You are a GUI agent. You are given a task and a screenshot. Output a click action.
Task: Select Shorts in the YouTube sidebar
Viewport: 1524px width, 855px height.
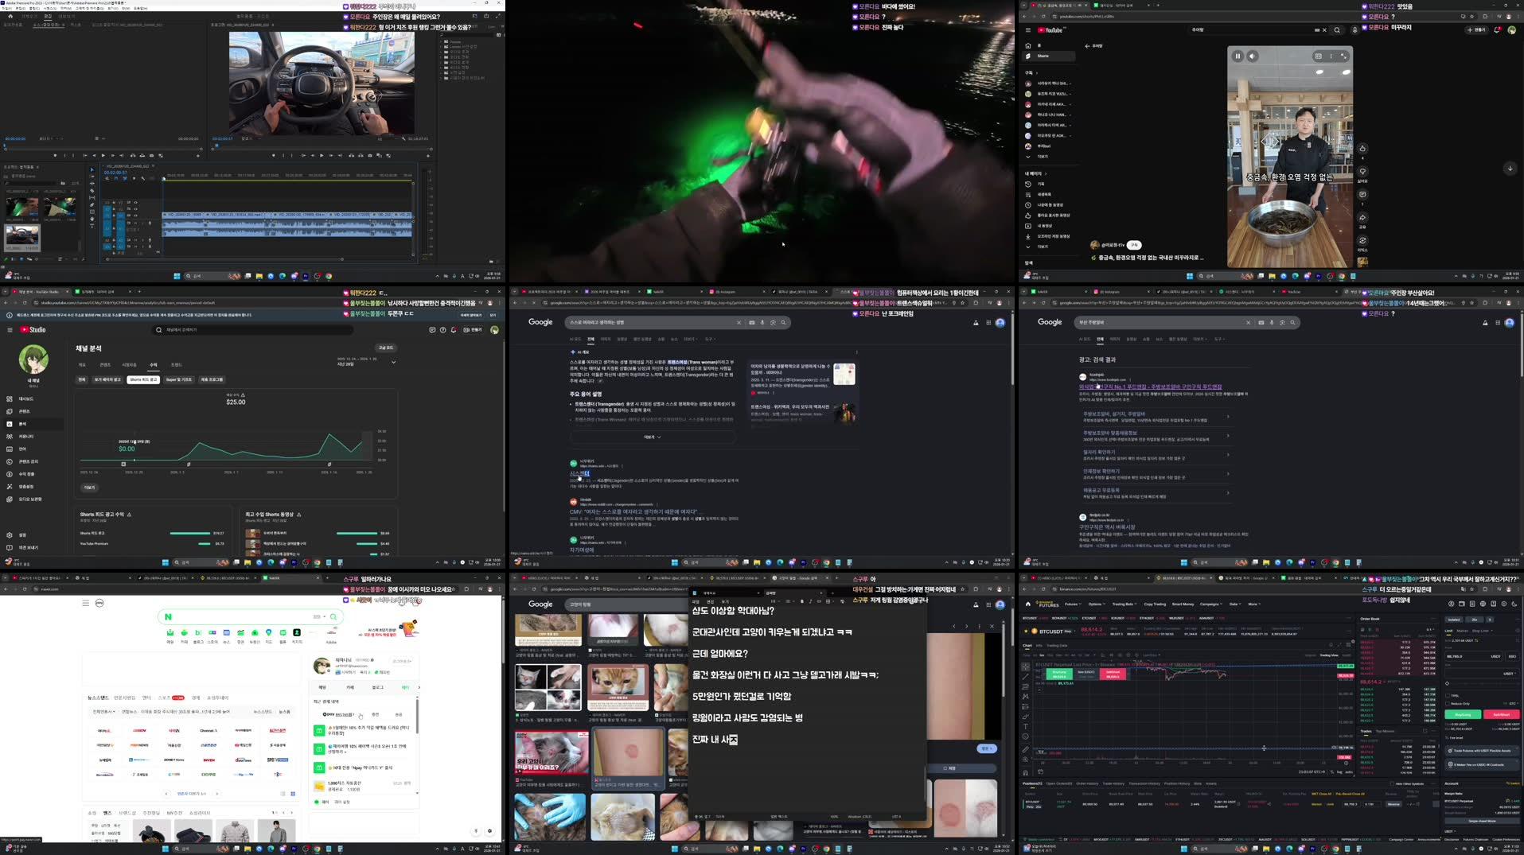(x=1043, y=56)
